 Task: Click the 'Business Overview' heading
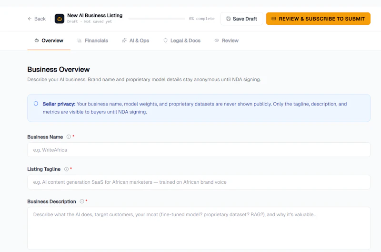click(59, 69)
